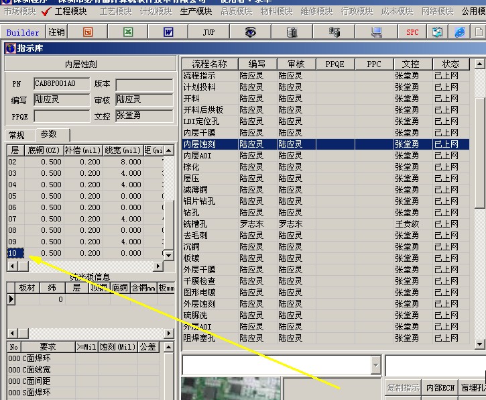Image resolution: width=486 pixels, height=400 pixels.
Task: Select layer 07 row in layer table
Action: pos(86,219)
